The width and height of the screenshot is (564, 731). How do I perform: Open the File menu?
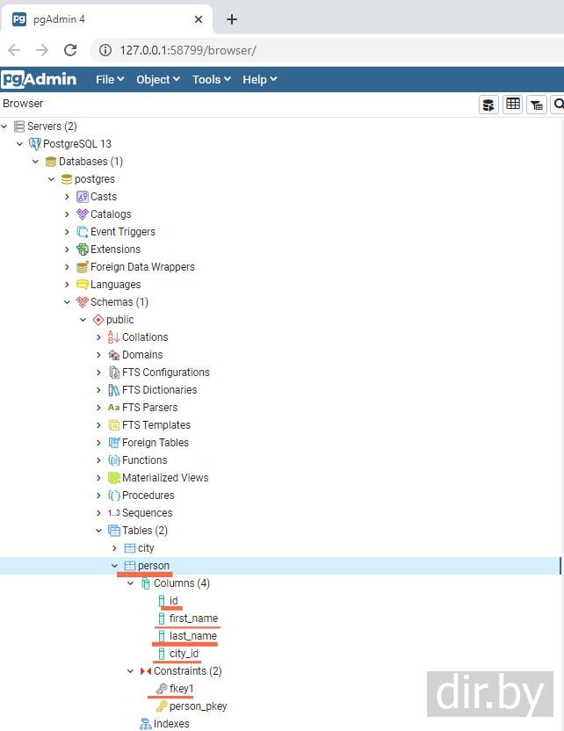[110, 79]
